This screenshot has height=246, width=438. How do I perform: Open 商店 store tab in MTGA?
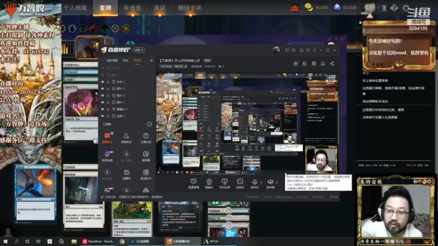[159, 8]
